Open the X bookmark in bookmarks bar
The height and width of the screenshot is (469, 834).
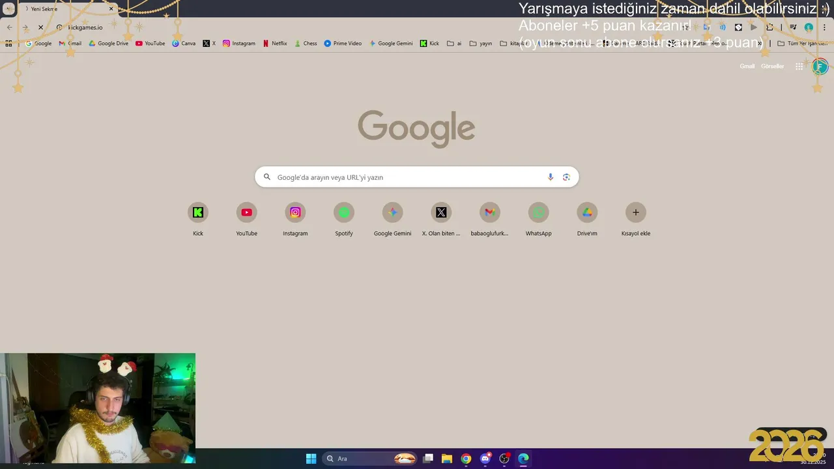209,44
